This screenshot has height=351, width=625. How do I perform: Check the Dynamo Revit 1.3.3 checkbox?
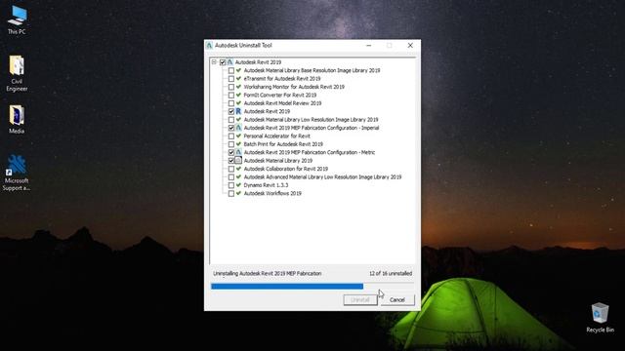click(x=231, y=185)
